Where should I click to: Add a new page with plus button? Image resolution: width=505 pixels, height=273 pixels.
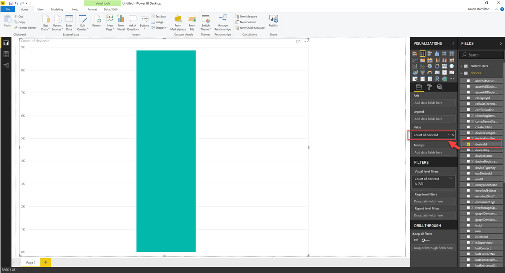(45, 262)
